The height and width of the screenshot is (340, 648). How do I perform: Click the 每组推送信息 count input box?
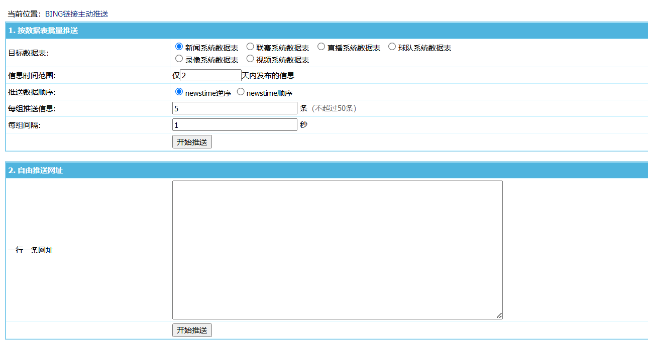coord(234,108)
